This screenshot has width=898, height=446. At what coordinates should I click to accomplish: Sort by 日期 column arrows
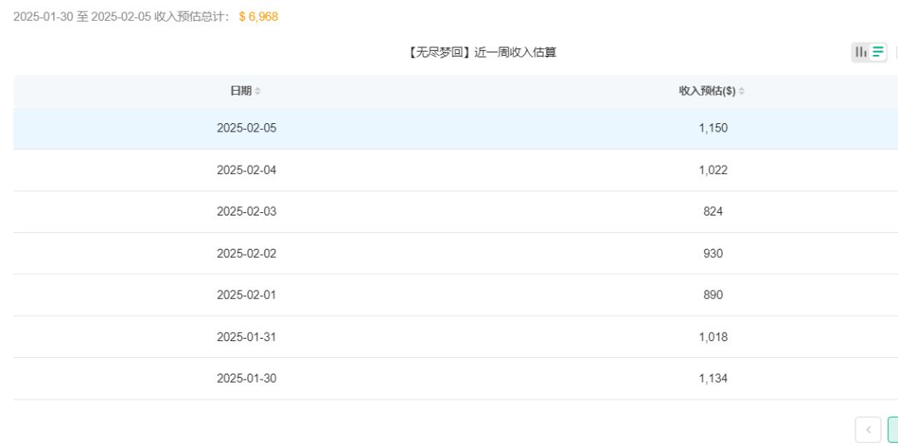click(258, 92)
